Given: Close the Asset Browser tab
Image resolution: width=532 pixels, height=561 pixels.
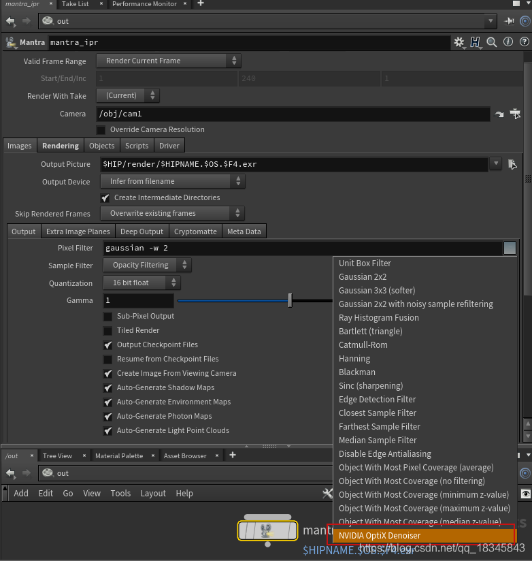Looking at the screenshot, I should (x=217, y=455).
